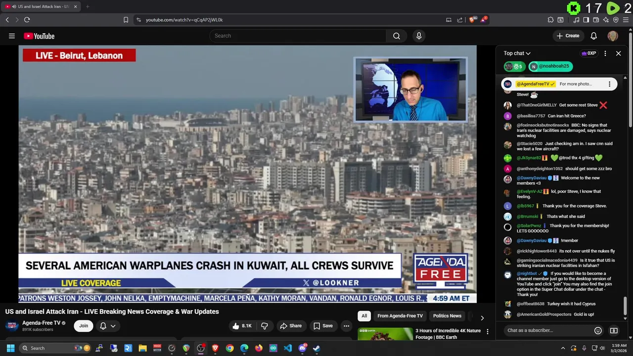Go to the YouTube home logo
The height and width of the screenshot is (356, 633).
coord(39,36)
